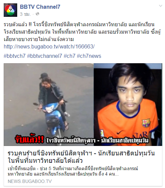This screenshot has height=188, width=165.
Task: Click the public globe privacy icon
Action: click(37, 14)
